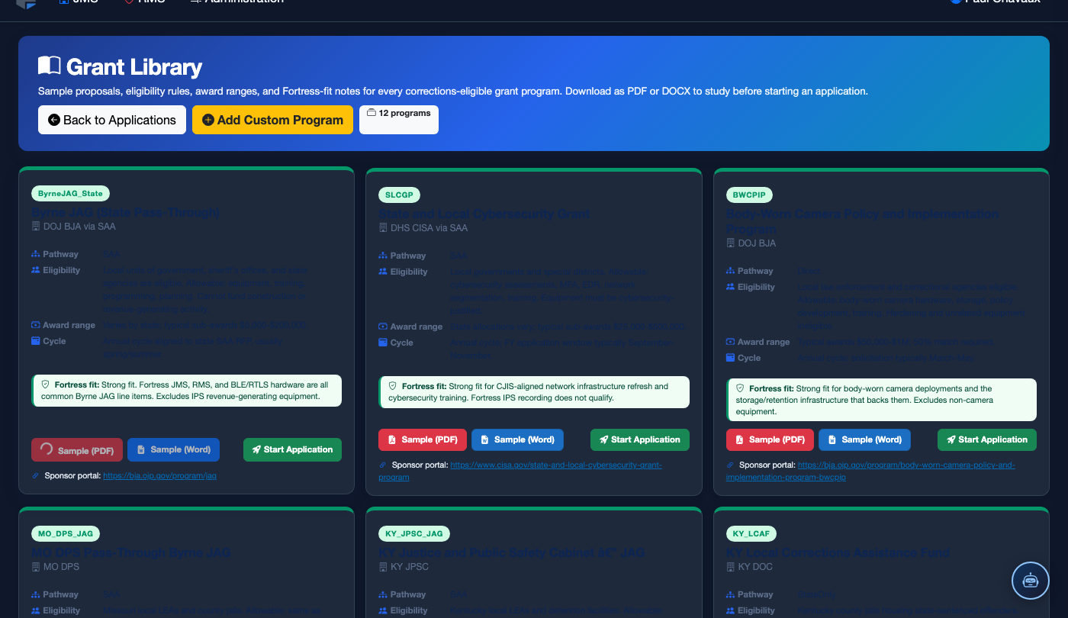The width and height of the screenshot is (1068, 618).
Task: Start Application for SLCGP cybersecurity grant
Action: (639, 439)
